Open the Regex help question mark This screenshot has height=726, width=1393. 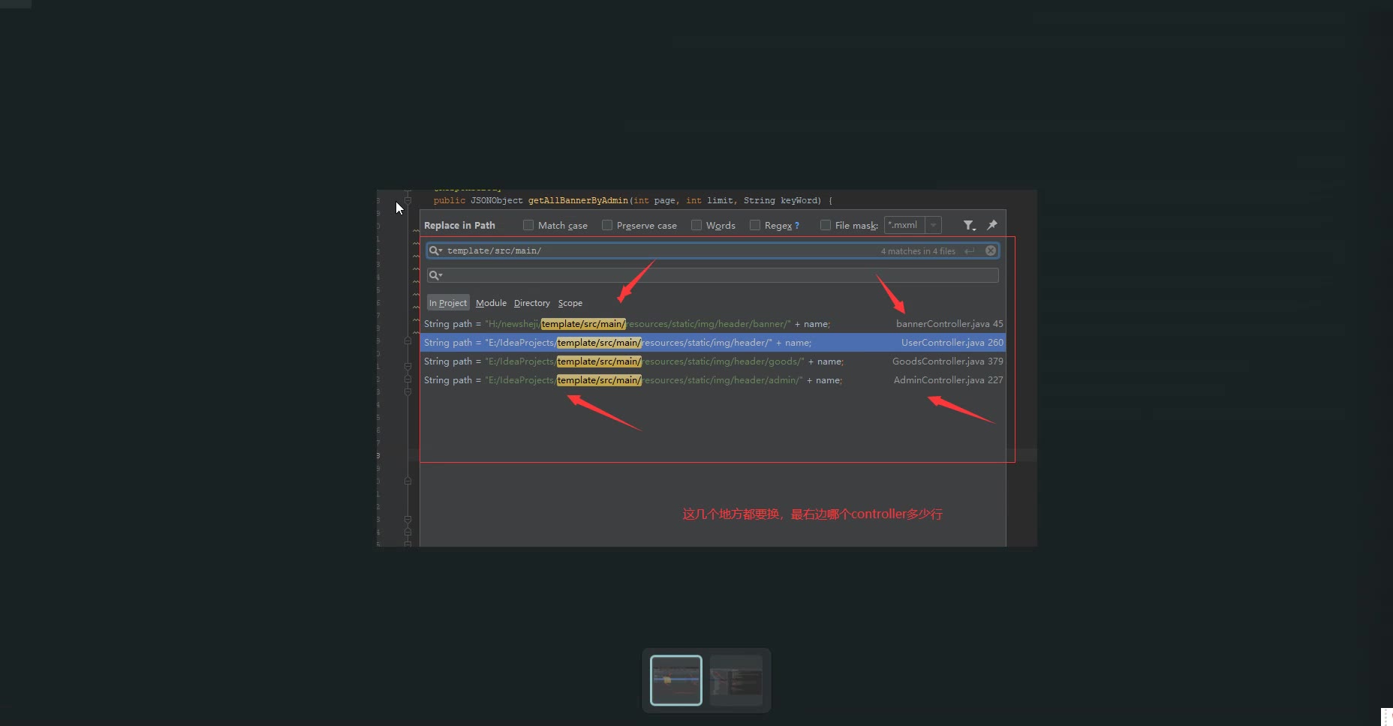(x=797, y=226)
